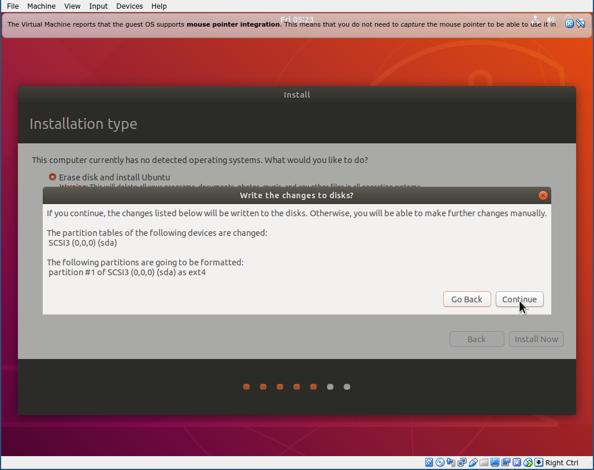The height and width of the screenshot is (470, 594).
Task: Open the Help menu
Action: tap(159, 6)
